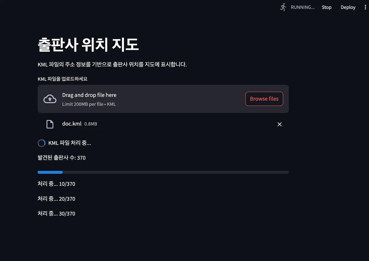Click the 처리 중... 20/370 status line
This screenshot has width=369, height=261.
(57, 199)
